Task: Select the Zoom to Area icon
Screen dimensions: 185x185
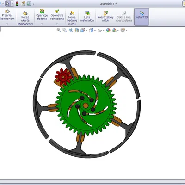Action: pyautogui.click(x=65, y=30)
